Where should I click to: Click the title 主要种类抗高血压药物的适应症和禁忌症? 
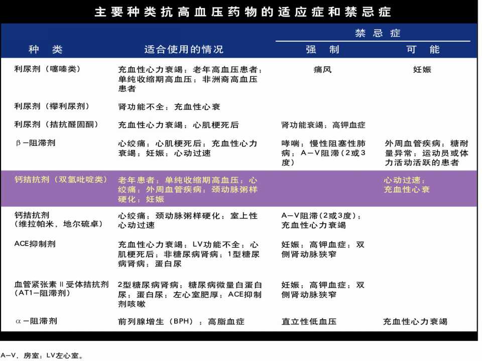click(x=241, y=11)
